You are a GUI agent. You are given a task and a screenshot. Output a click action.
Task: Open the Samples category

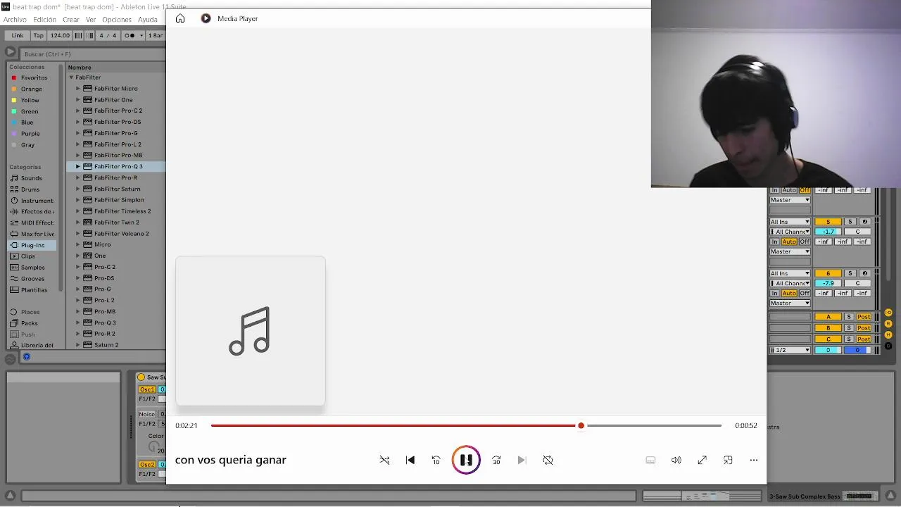pyautogui.click(x=32, y=268)
